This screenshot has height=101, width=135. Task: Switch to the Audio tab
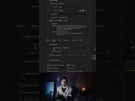click(x=59, y=40)
